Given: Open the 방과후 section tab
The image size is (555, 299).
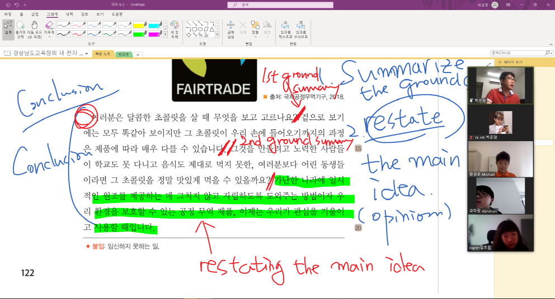Looking at the screenshot, I should [124, 54].
